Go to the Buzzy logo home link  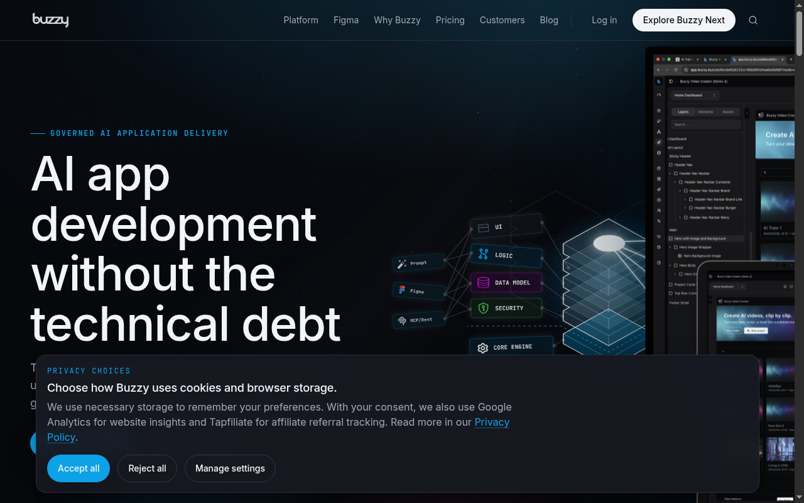(50, 20)
